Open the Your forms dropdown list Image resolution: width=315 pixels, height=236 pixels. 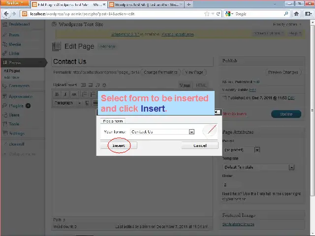pyautogui.click(x=191, y=132)
